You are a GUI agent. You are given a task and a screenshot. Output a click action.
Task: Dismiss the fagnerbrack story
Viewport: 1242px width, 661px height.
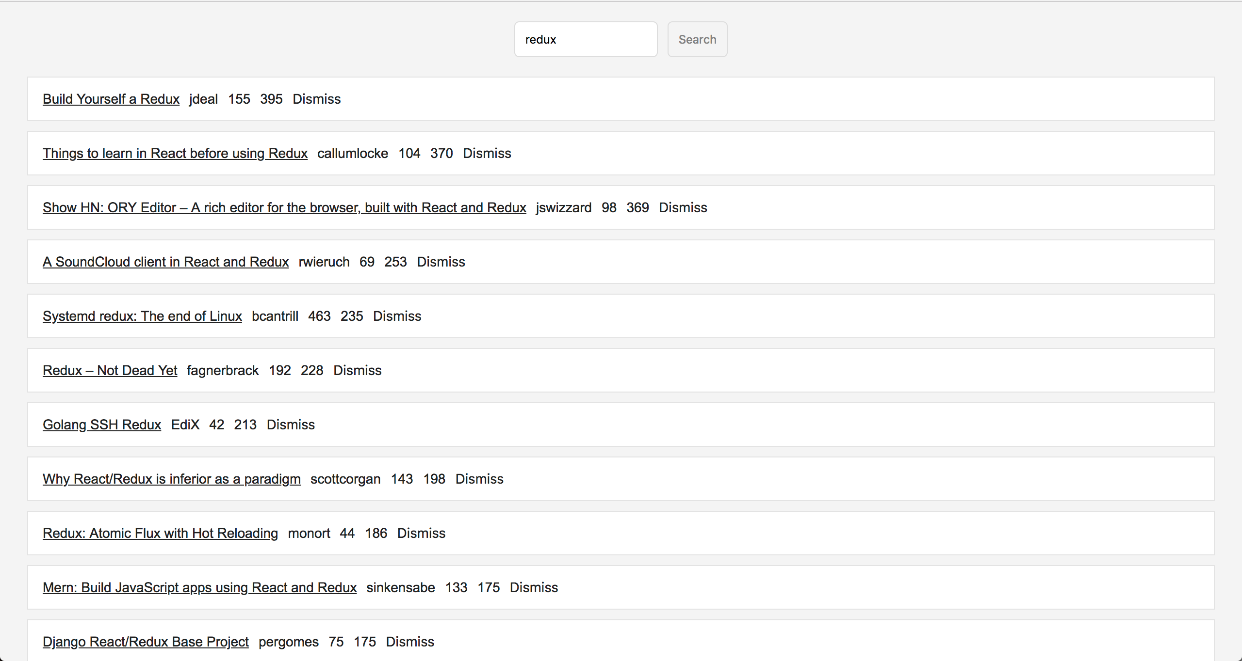pos(357,370)
